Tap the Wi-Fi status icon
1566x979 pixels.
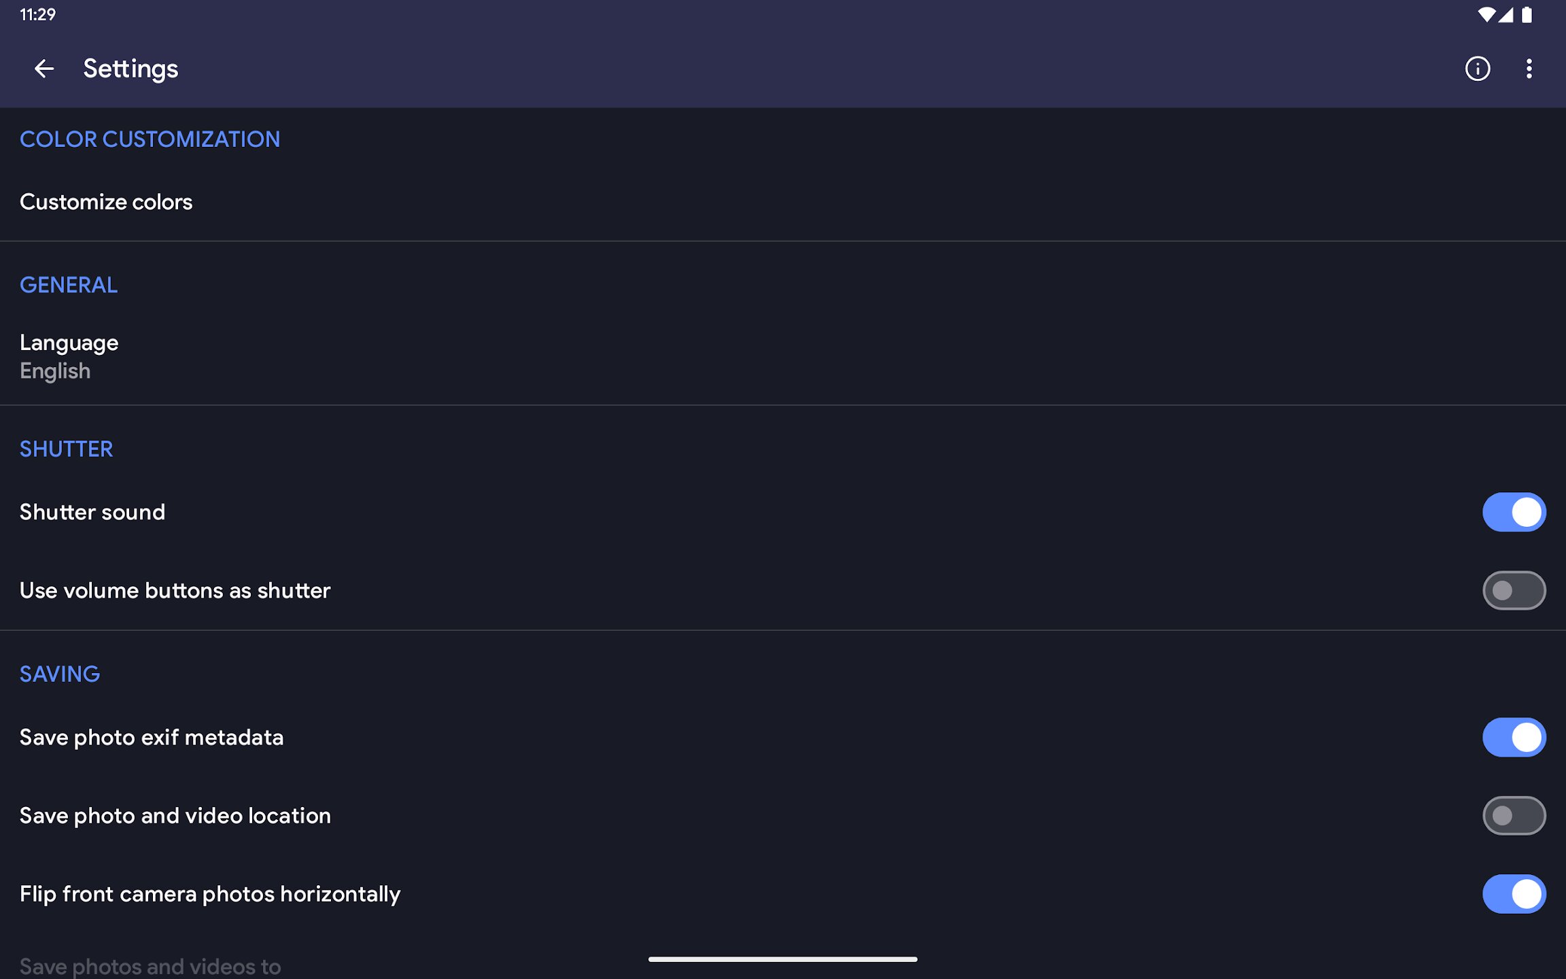(x=1486, y=15)
